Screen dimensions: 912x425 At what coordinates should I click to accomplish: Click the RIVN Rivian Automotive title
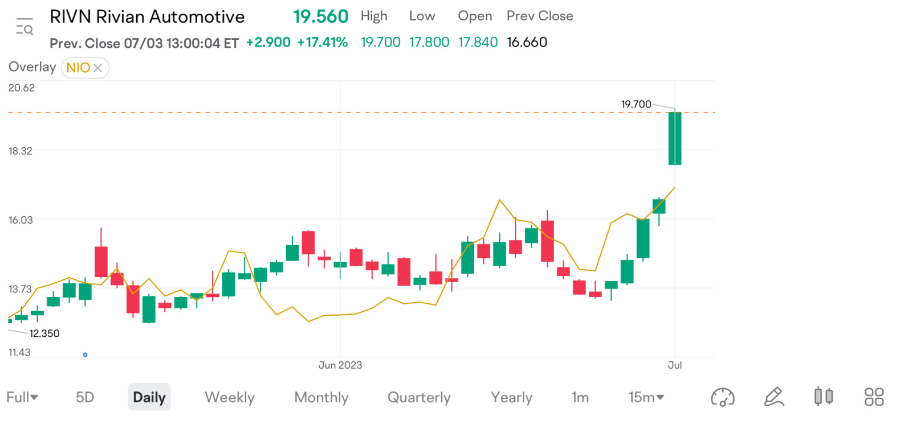[147, 16]
